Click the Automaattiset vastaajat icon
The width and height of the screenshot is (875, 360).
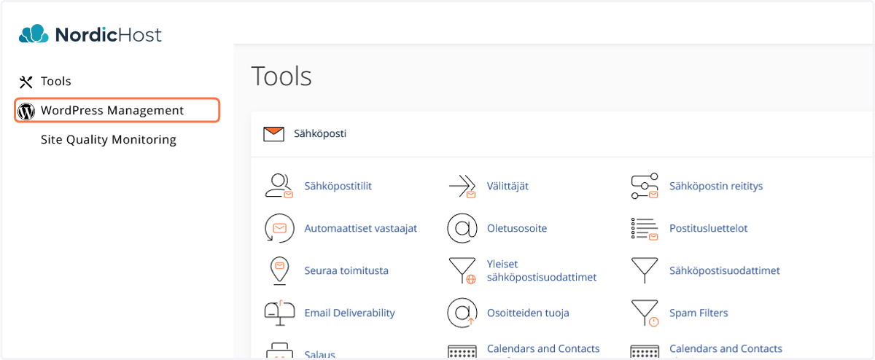point(279,228)
